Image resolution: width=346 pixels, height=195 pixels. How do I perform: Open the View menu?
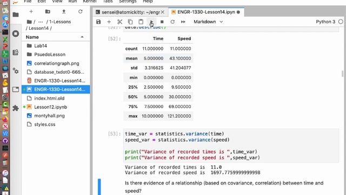(57, 1)
